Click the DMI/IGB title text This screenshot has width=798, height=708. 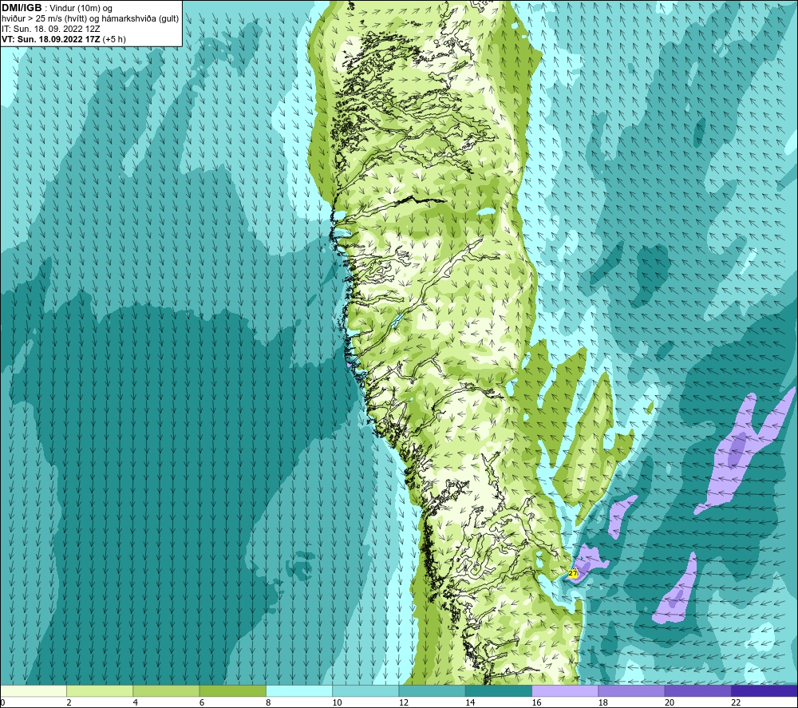[x=22, y=8]
